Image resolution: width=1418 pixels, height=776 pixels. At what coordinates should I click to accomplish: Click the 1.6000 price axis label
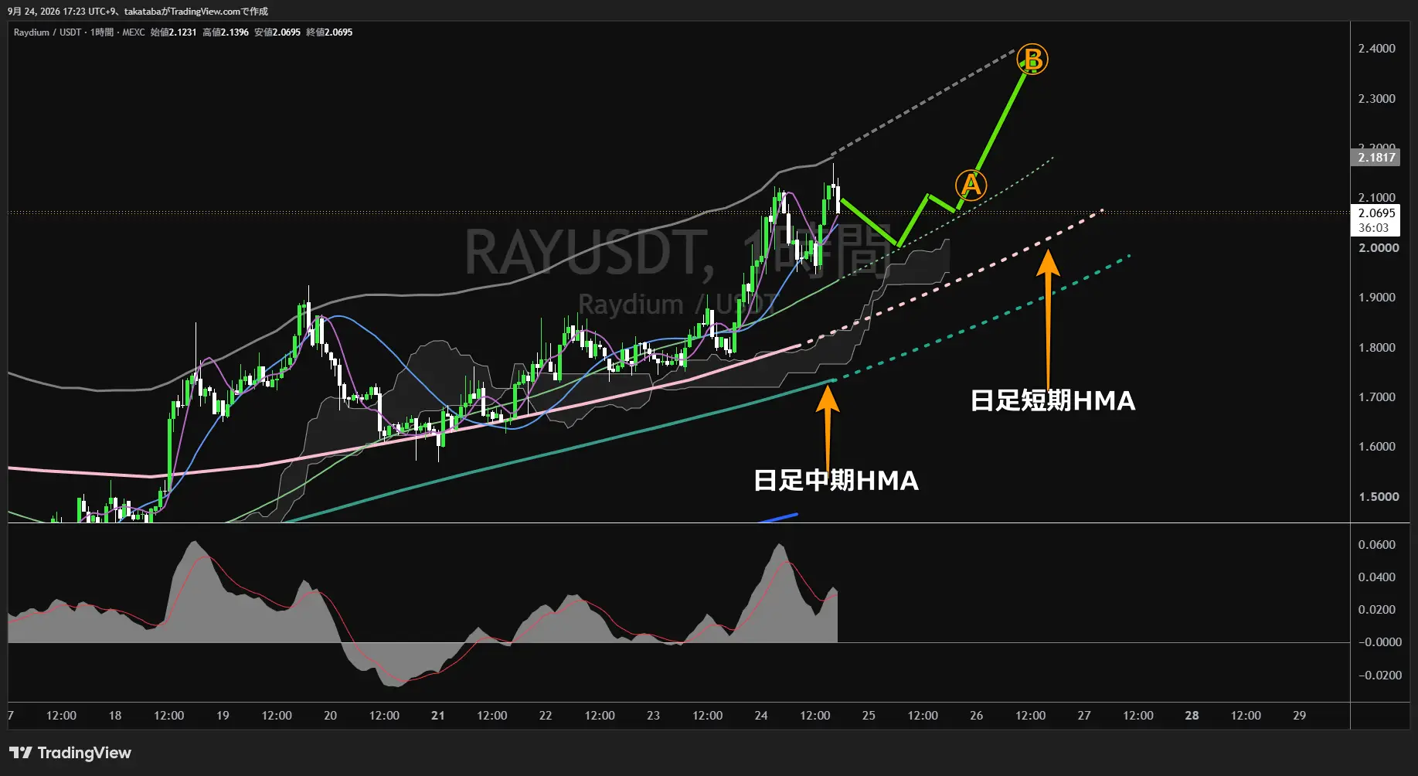point(1377,447)
